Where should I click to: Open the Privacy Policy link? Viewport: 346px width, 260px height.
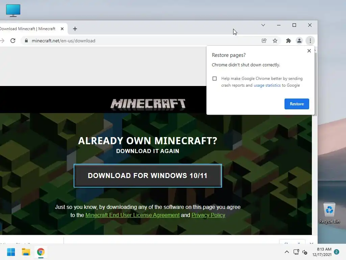pyautogui.click(x=208, y=215)
